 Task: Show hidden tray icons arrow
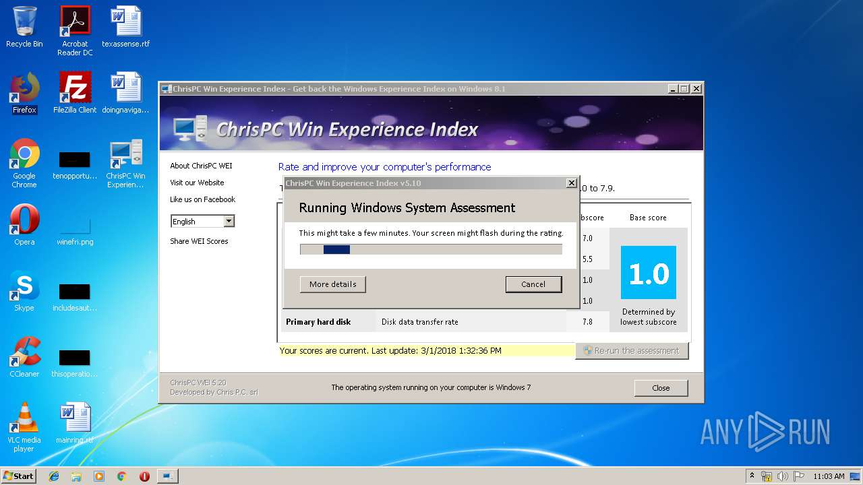click(x=752, y=476)
